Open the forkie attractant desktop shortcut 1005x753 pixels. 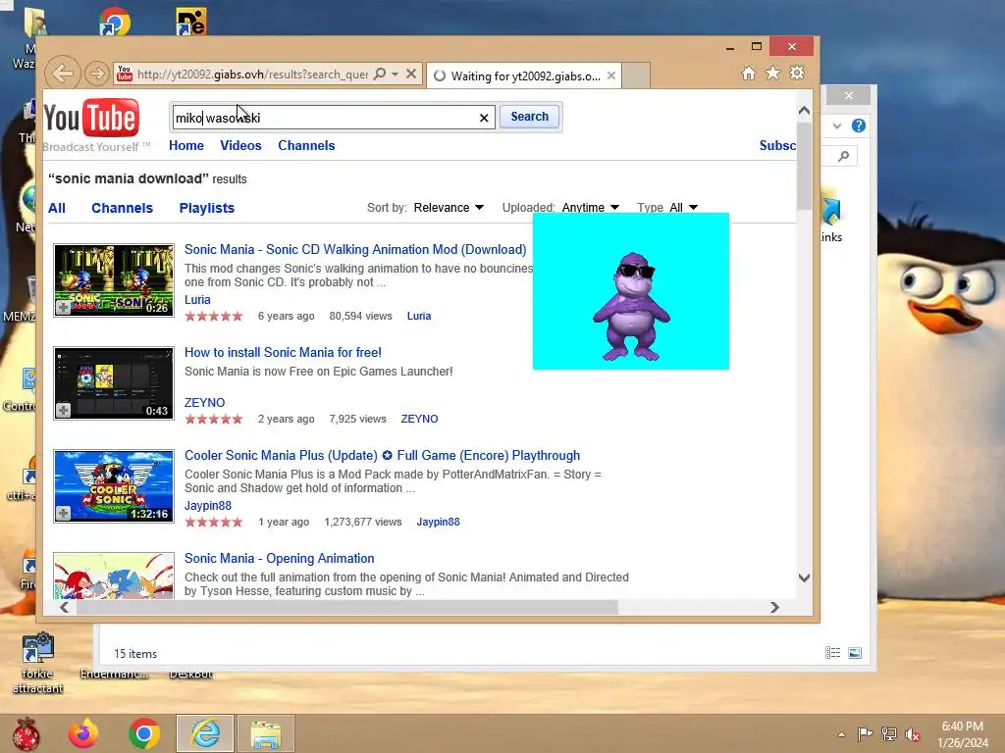click(x=37, y=664)
